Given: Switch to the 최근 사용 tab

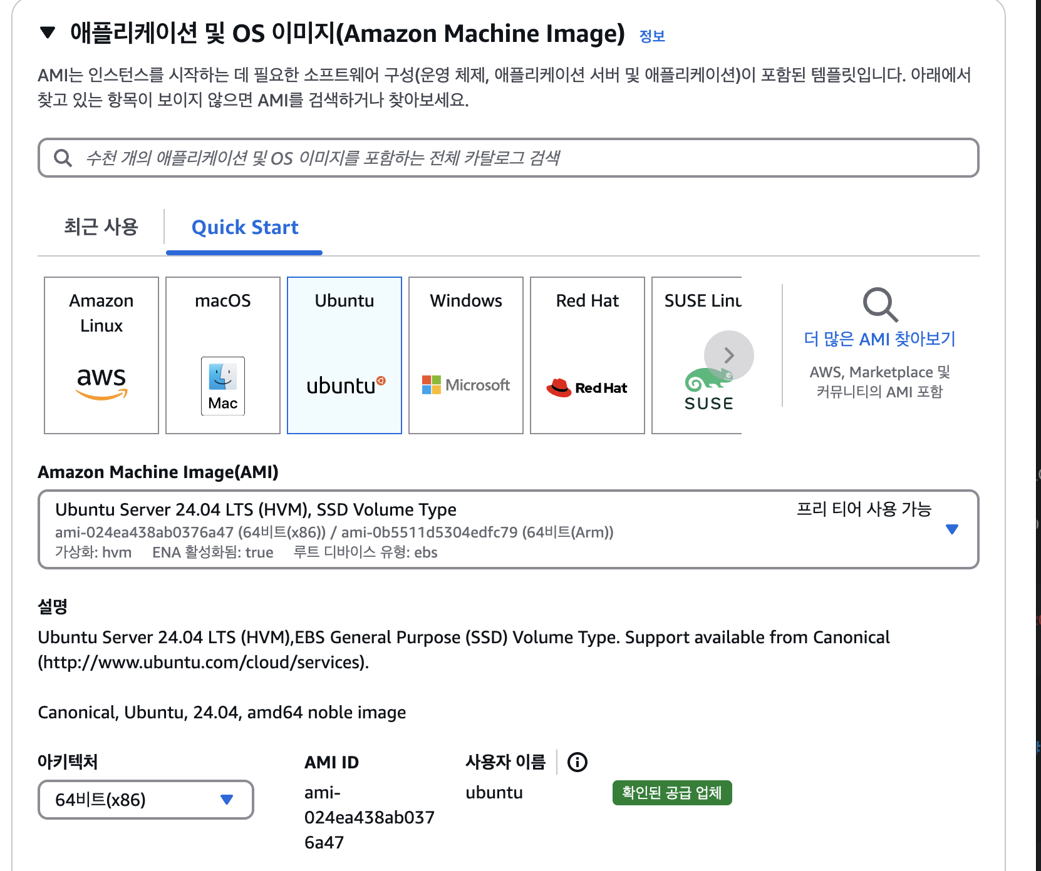Looking at the screenshot, I should coord(100,227).
